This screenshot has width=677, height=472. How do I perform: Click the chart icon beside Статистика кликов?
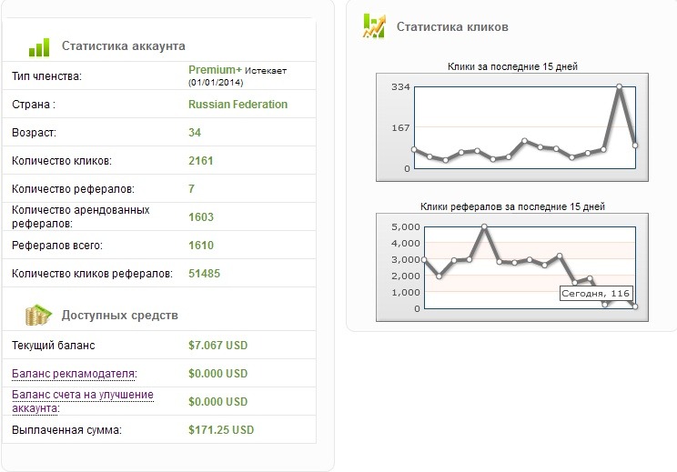[373, 25]
